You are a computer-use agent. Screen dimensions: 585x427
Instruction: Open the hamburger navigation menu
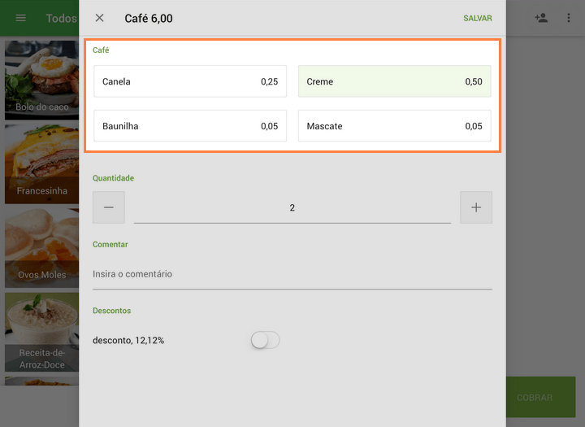pos(21,18)
